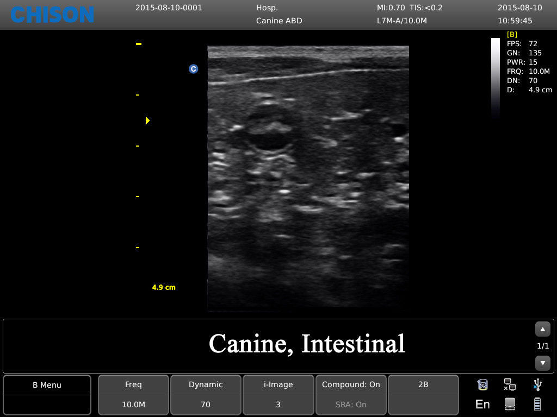Image resolution: width=557 pixels, height=417 pixels.
Task: Select the Canine ABD exam preset
Action: point(279,21)
